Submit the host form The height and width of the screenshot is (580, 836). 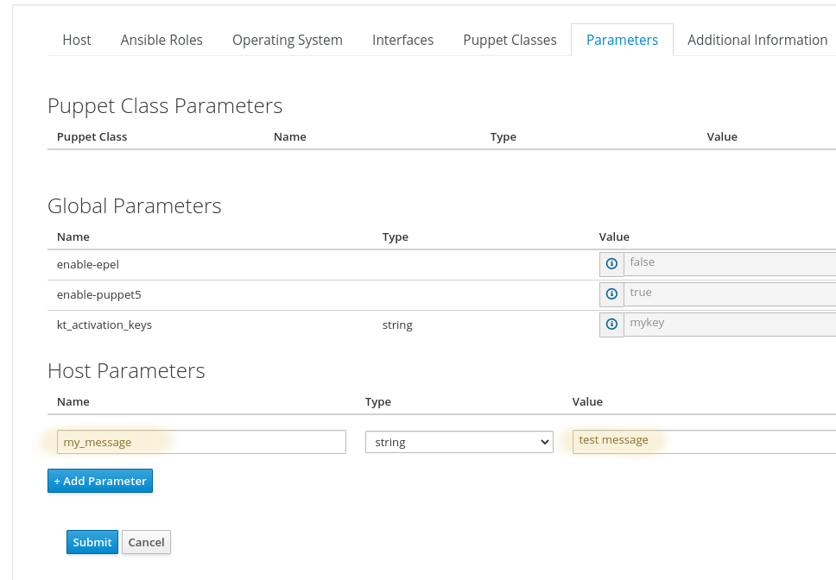pyautogui.click(x=92, y=542)
